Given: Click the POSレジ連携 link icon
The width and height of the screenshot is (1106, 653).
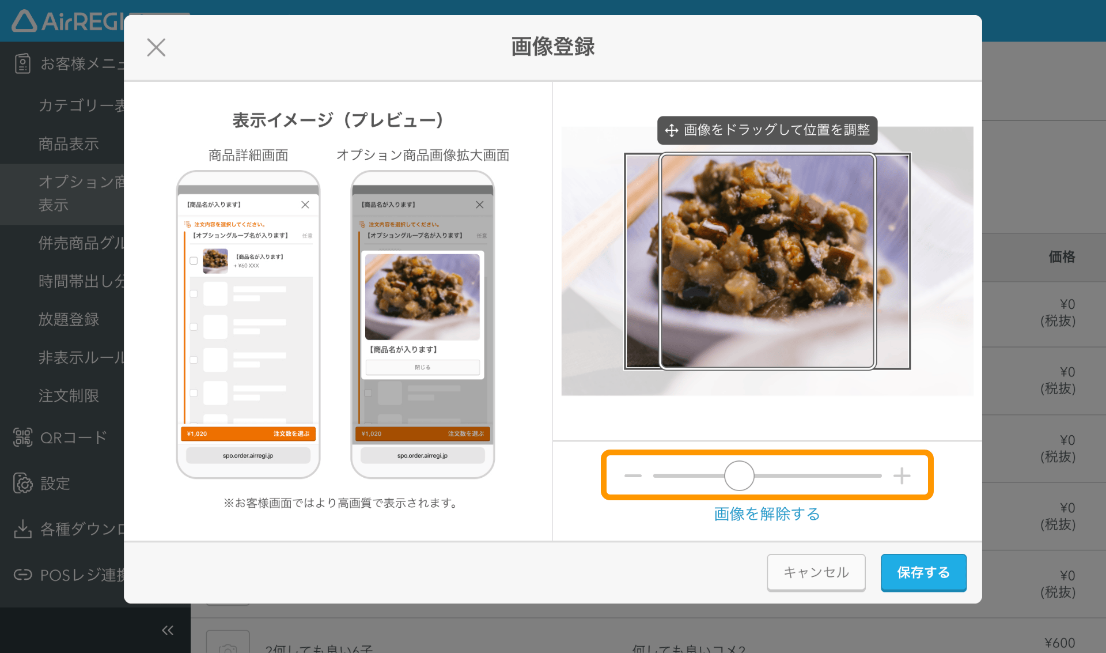Looking at the screenshot, I should 22,575.
